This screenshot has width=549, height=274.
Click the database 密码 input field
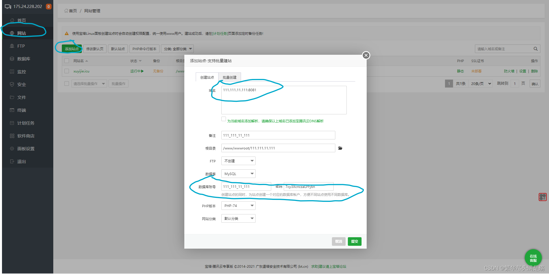click(309, 186)
